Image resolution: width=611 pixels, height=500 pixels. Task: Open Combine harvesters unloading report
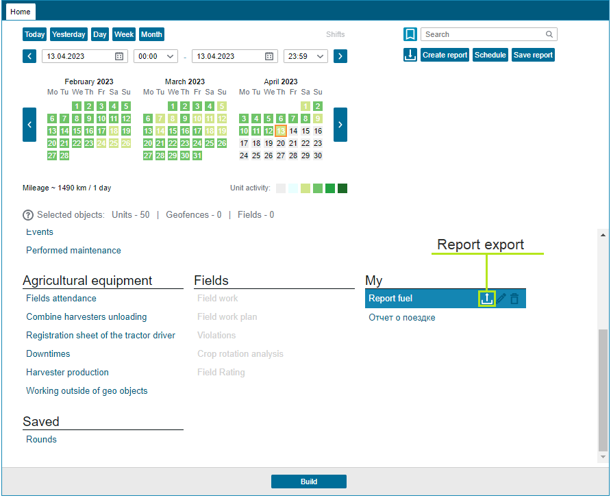[x=86, y=317]
